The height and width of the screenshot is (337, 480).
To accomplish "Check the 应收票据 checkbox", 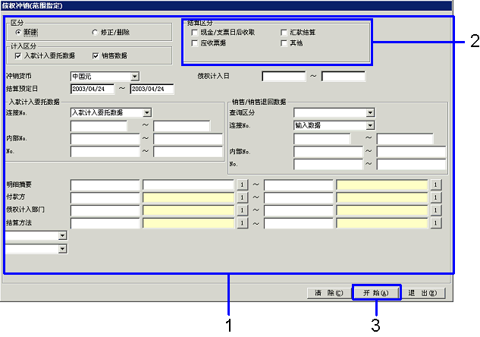I will click(195, 43).
